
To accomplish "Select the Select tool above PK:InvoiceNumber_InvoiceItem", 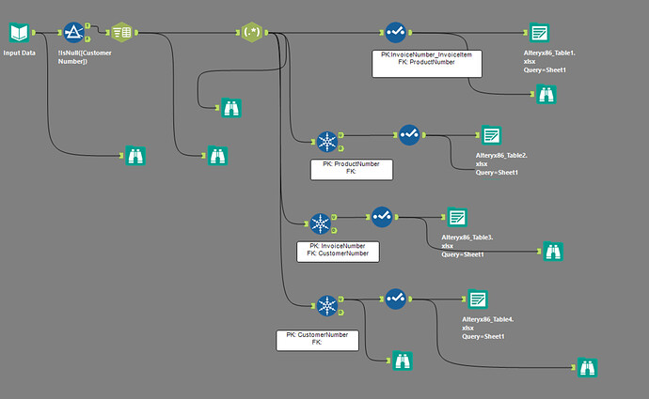I will click(x=396, y=33).
